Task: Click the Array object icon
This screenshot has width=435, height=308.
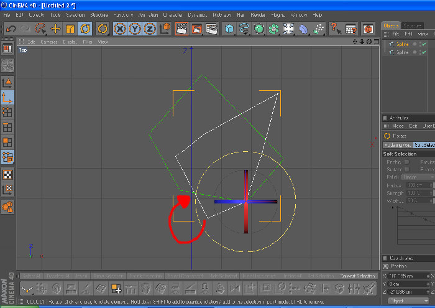Action: coord(273,29)
